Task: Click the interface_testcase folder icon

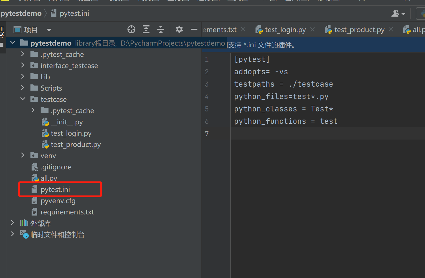Action: [34, 65]
